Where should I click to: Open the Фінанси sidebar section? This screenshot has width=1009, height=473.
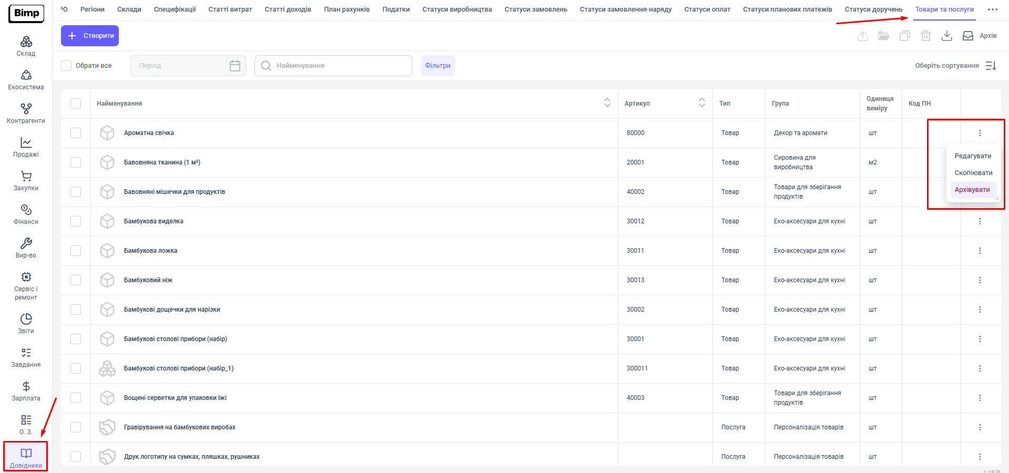26,214
